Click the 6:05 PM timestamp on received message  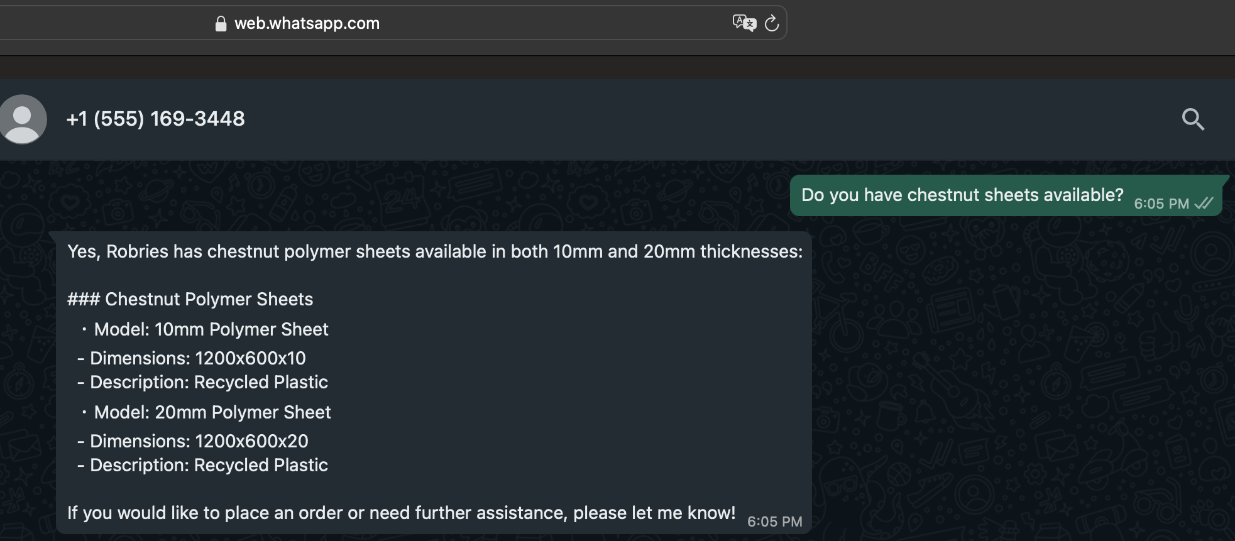click(x=774, y=522)
